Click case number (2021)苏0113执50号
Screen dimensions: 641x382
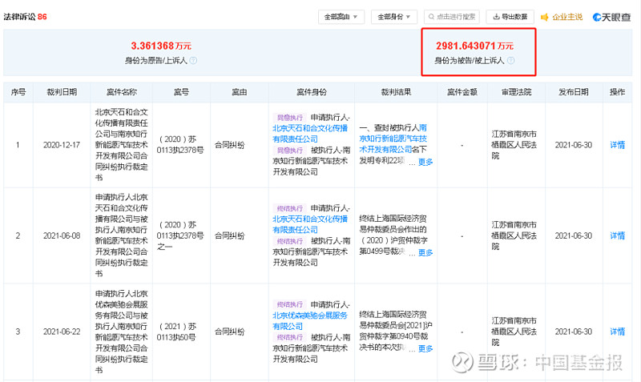point(178,332)
